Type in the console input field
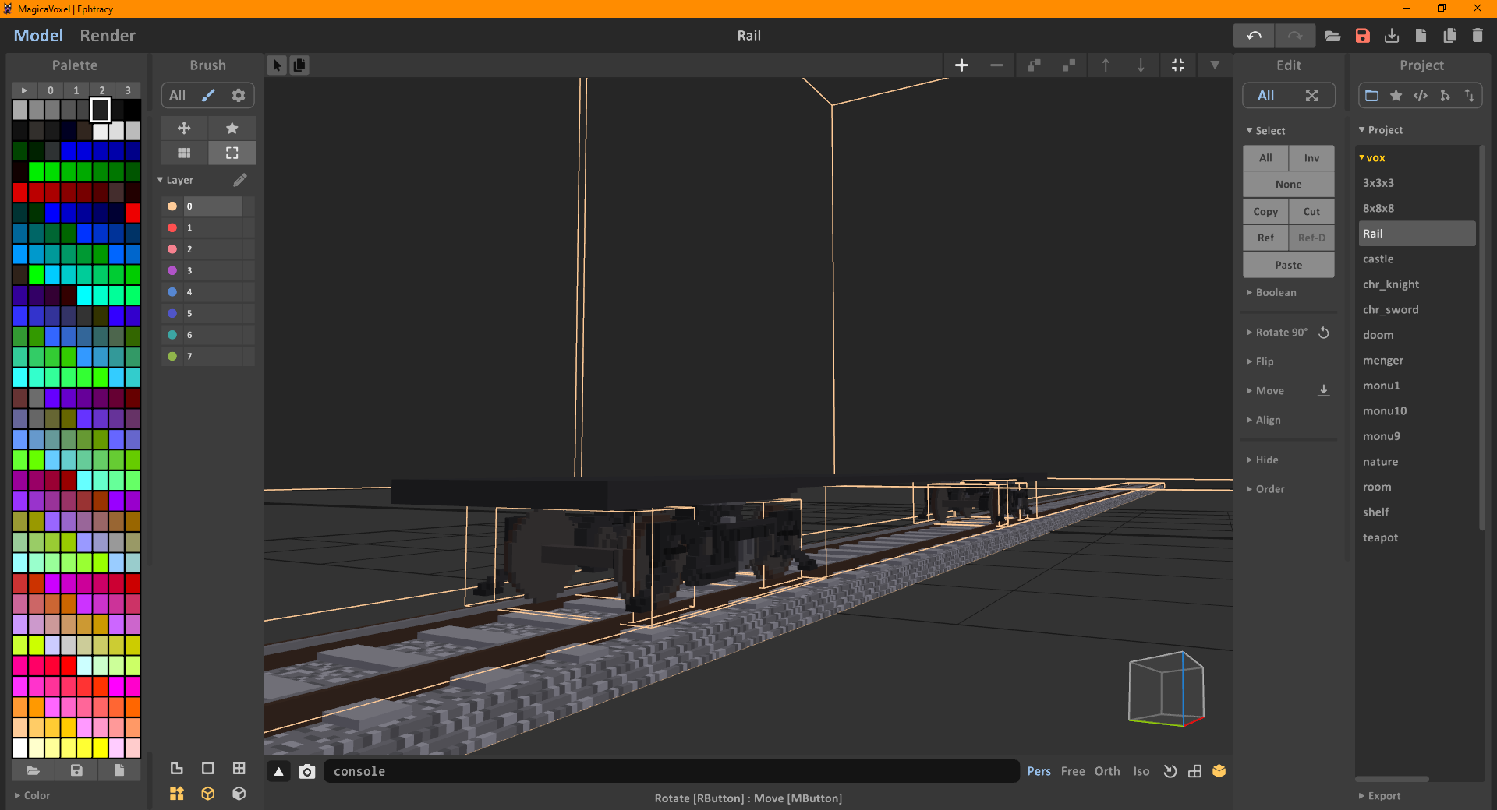Viewport: 1497px width, 810px height. tap(671, 771)
